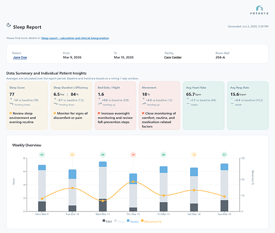Image resolution: width=275 pixels, height=233 pixels.
Task: Click the Room-Bed value 204-A
Action: tap(220, 58)
